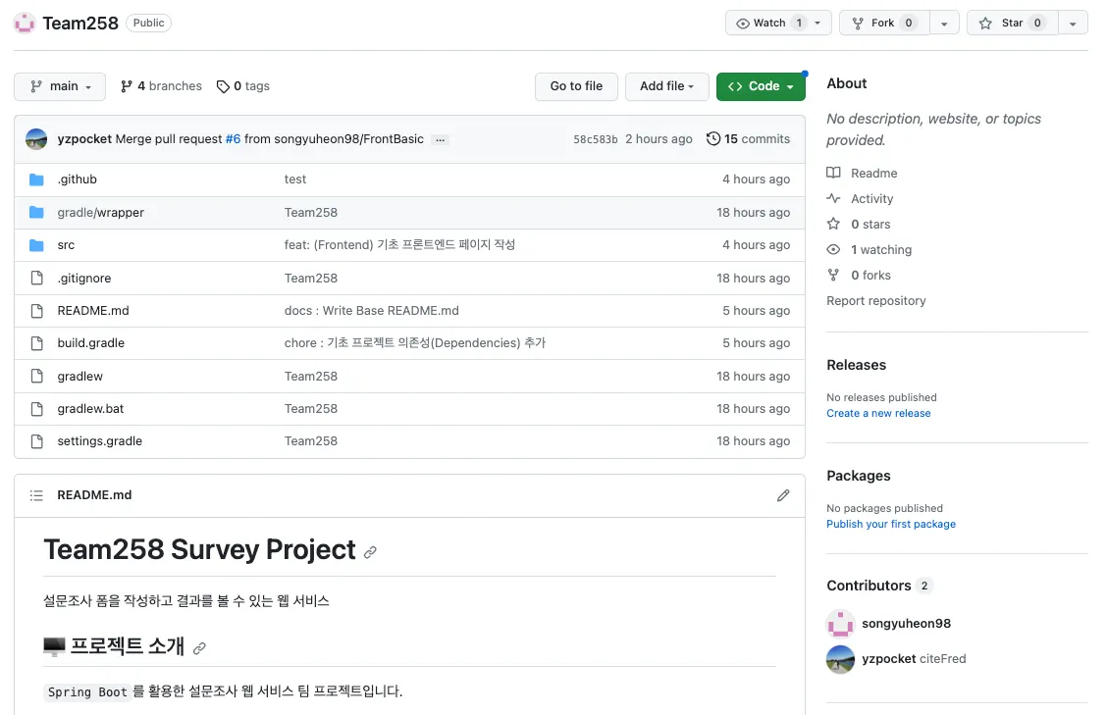Click the build.gradle file icon

point(36,343)
